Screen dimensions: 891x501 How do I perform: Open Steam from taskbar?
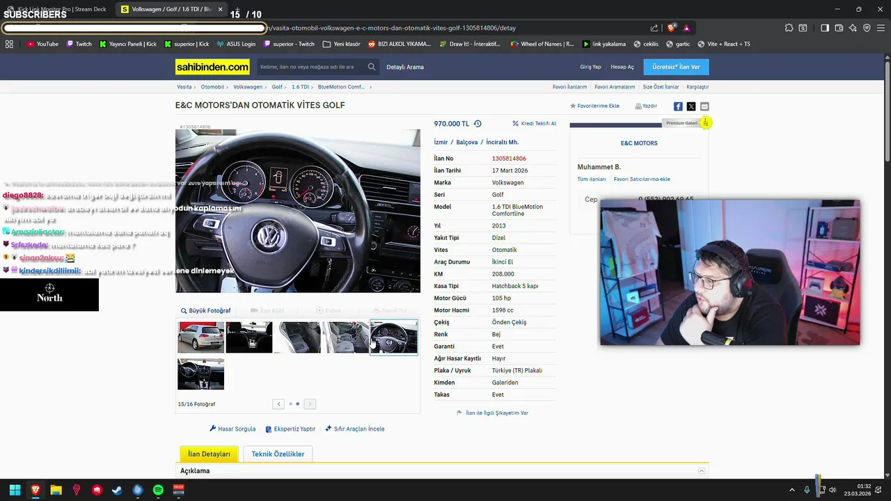tap(117, 491)
